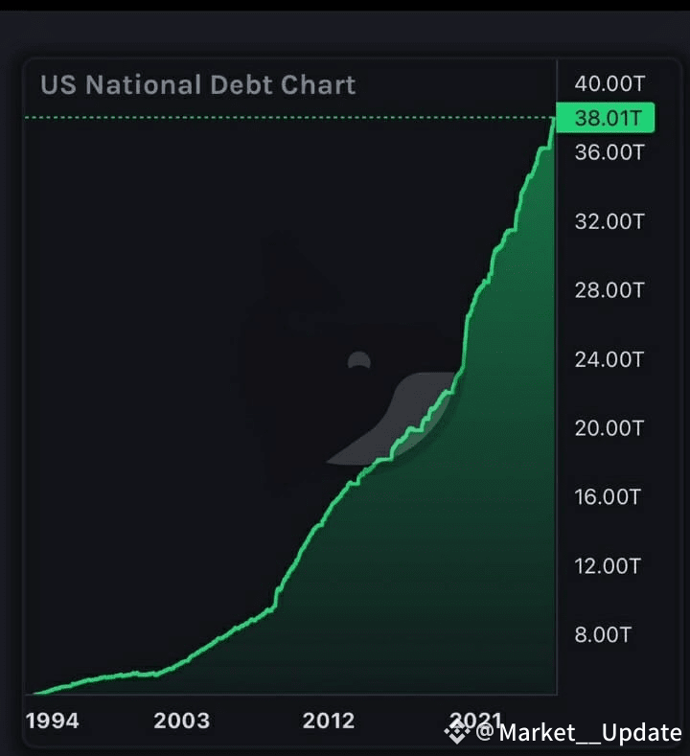
Task: Click the 8.00T axis label
Action: (603, 635)
